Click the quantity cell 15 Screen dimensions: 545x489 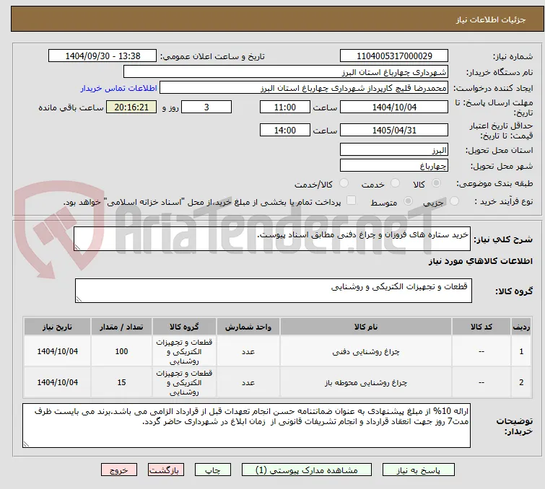pyautogui.click(x=121, y=382)
